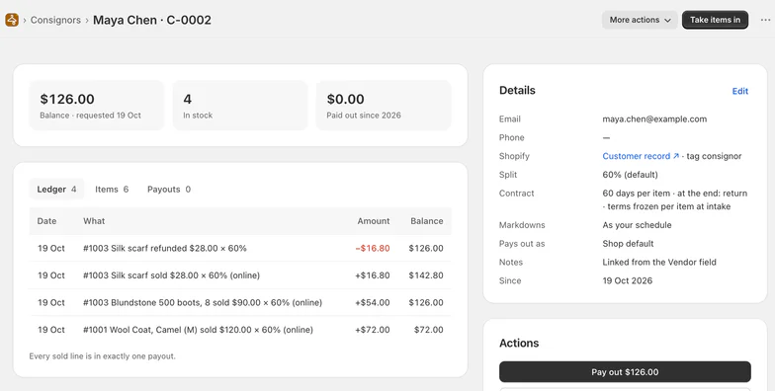775x391 pixels.
Task: Click the Customer record external-link arrow
Action: point(676,156)
